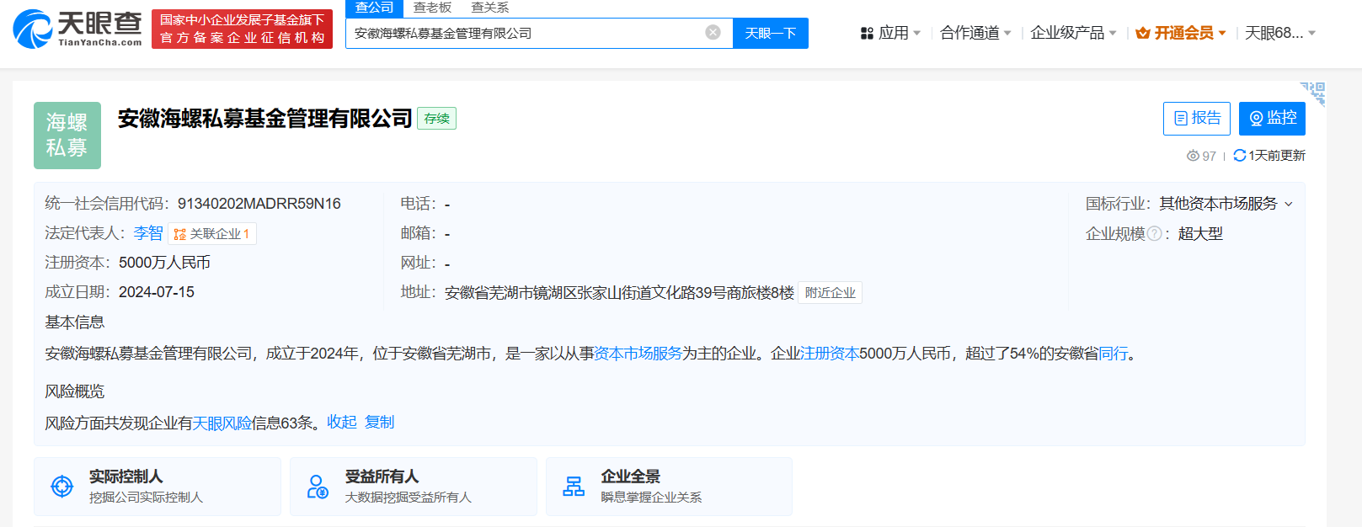1362x527 pixels.
Task: Click the company logo 海螺私募
Action: (67, 136)
